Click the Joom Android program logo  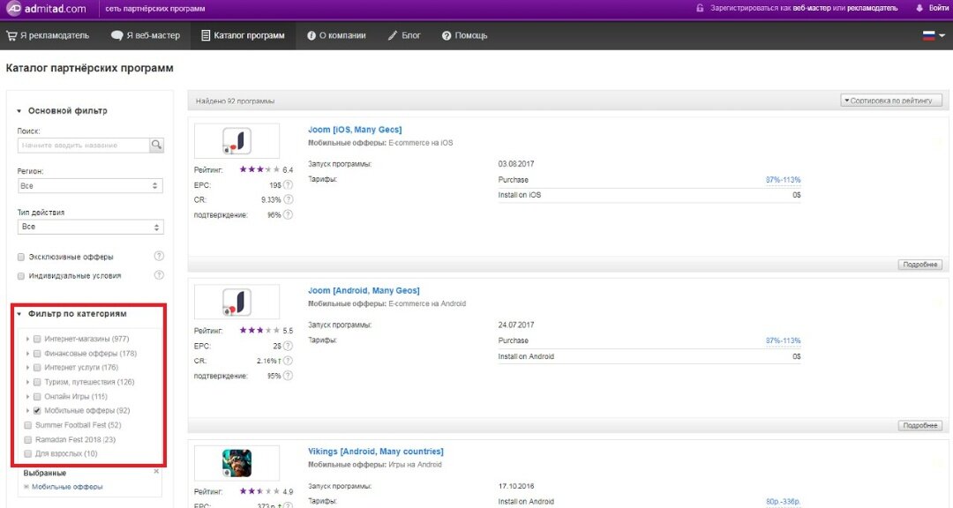click(x=236, y=302)
